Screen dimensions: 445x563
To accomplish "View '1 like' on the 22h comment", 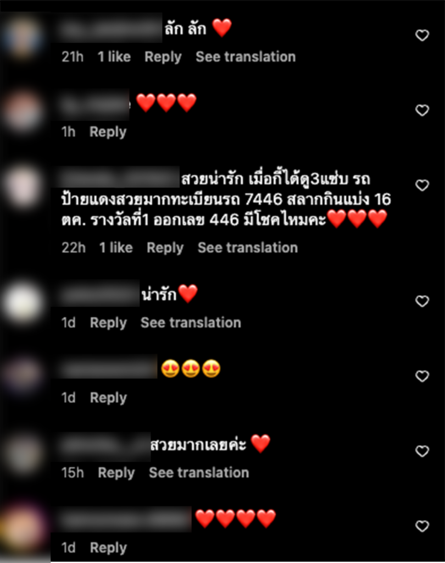I will [x=116, y=248].
